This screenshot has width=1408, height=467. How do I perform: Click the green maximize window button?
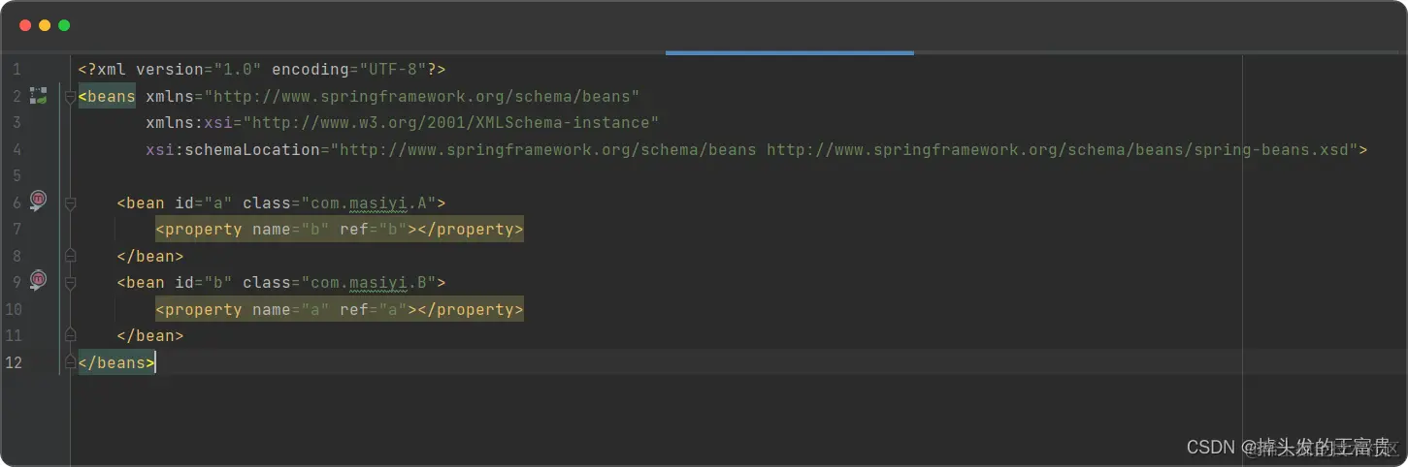(x=64, y=25)
